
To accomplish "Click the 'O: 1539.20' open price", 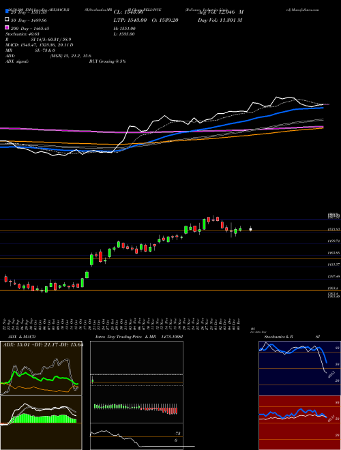I will [x=164, y=20].
